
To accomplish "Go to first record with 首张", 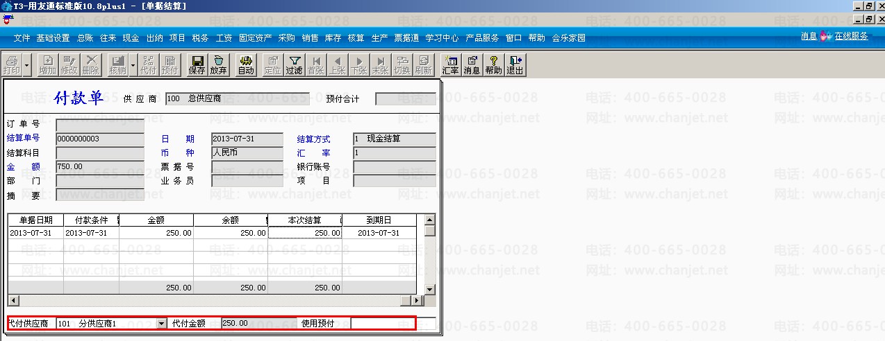I will click(x=316, y=64).
